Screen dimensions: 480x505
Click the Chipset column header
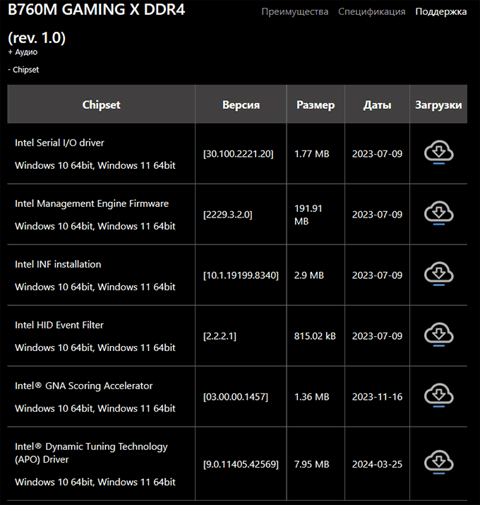tap(101, 105)
